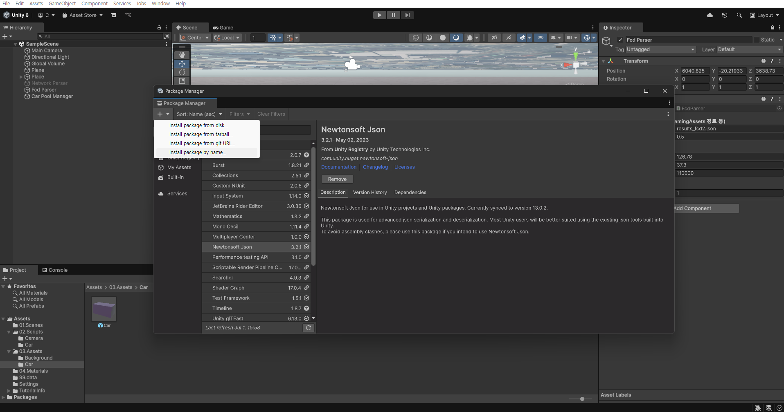Open version control icon in top toolbar
Viewport: 784px width, 412px height.
pyautogui.click(x=128, y=15)
